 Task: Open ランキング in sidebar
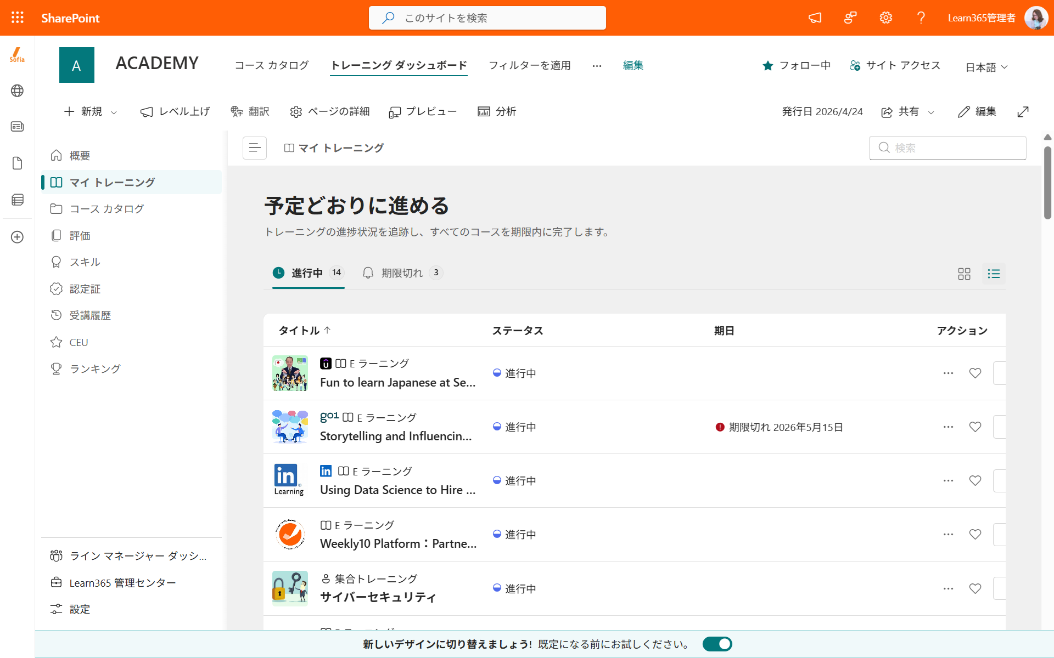point(132,369)
